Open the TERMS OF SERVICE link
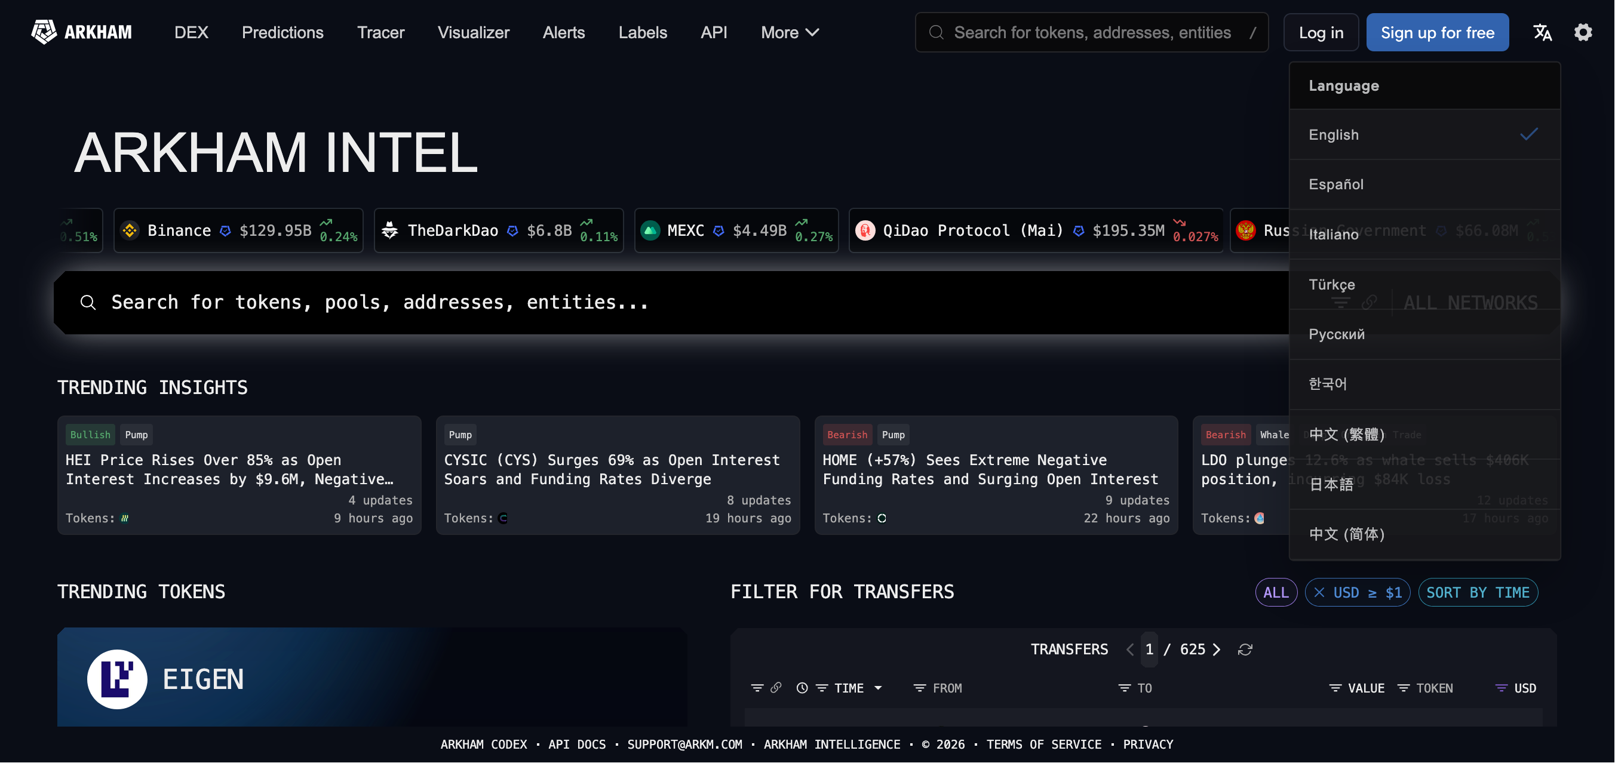This screenshot has width=1615, height=763. coord(1044,744)
